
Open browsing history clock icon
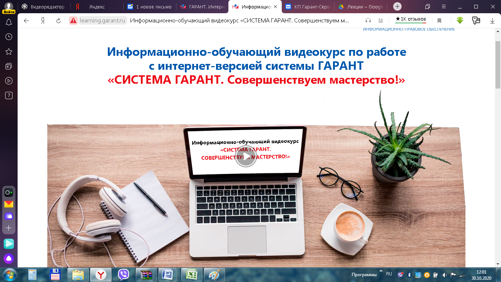point(9,37)
